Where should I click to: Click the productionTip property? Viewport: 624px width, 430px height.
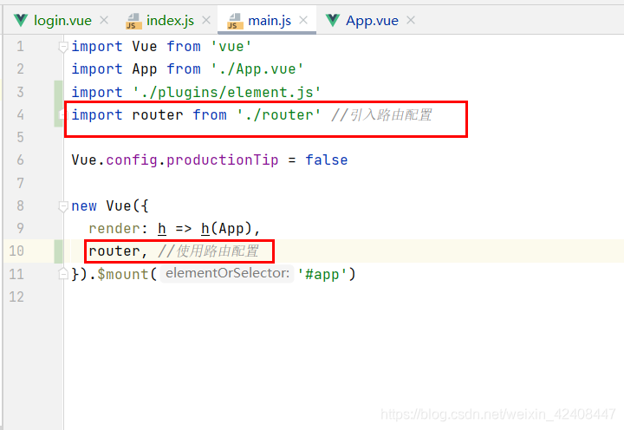(x=222, y=160)
